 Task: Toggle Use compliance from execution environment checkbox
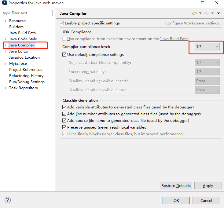64,39
